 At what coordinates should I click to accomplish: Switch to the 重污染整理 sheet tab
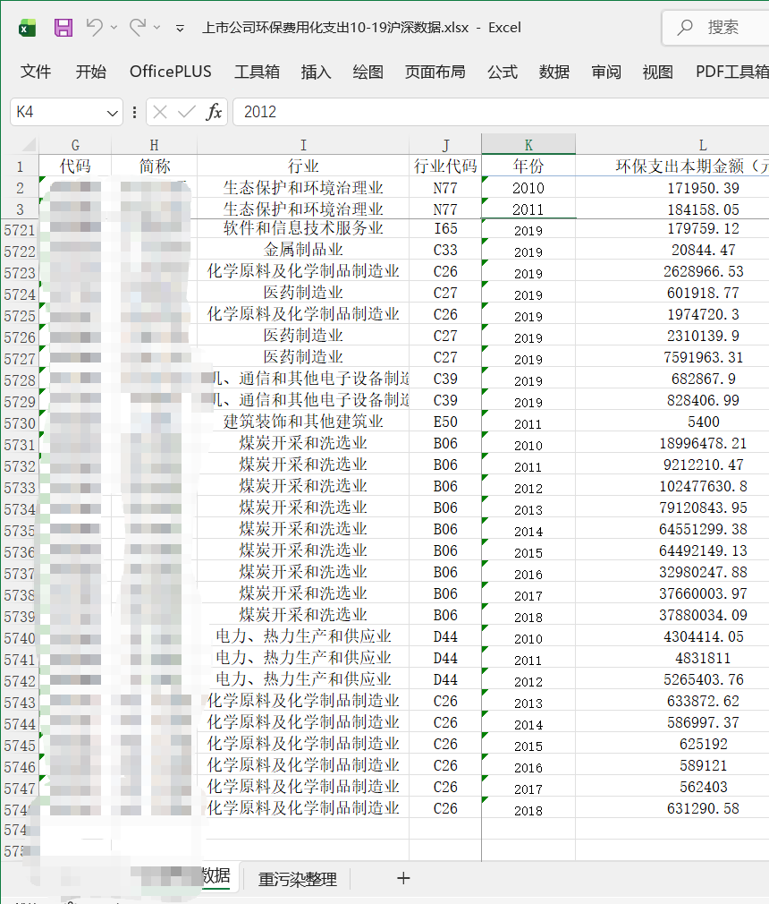(297, 879)
